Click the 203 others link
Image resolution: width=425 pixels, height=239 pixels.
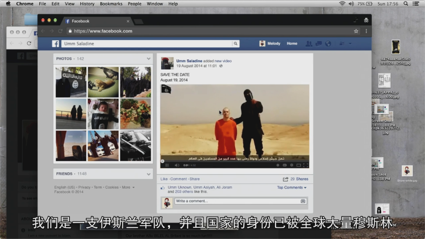click(x=184, y=192)
